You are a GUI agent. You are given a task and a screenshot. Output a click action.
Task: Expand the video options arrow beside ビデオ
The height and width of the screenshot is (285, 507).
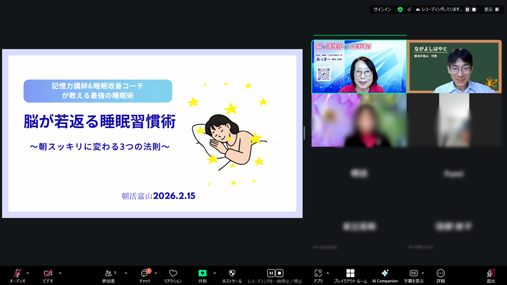(x=60, y=273)
